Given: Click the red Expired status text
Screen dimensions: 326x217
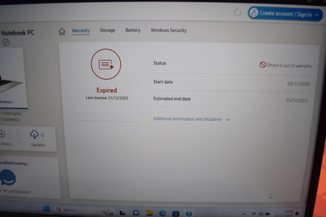Looking at the screenshot, I should (107, 90).
